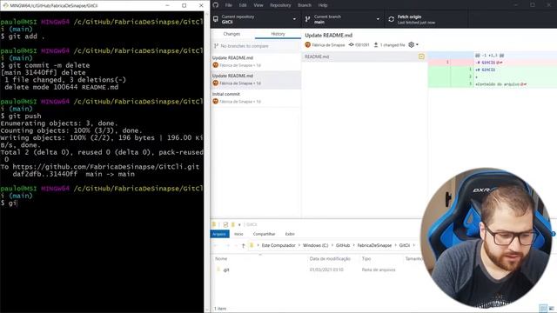557x313 pixels.
Task: Click the diff hunk header @@ -1 +1,3 @@
Action: (489, 56)
